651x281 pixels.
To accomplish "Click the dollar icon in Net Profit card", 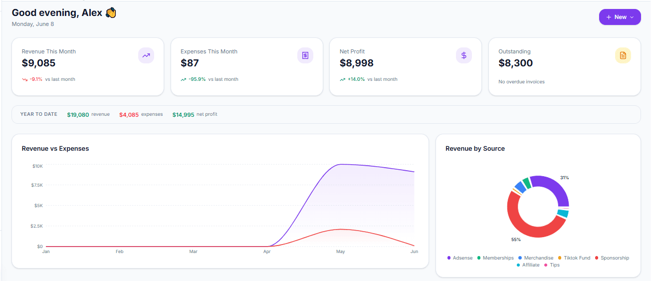I will (464, 55).
